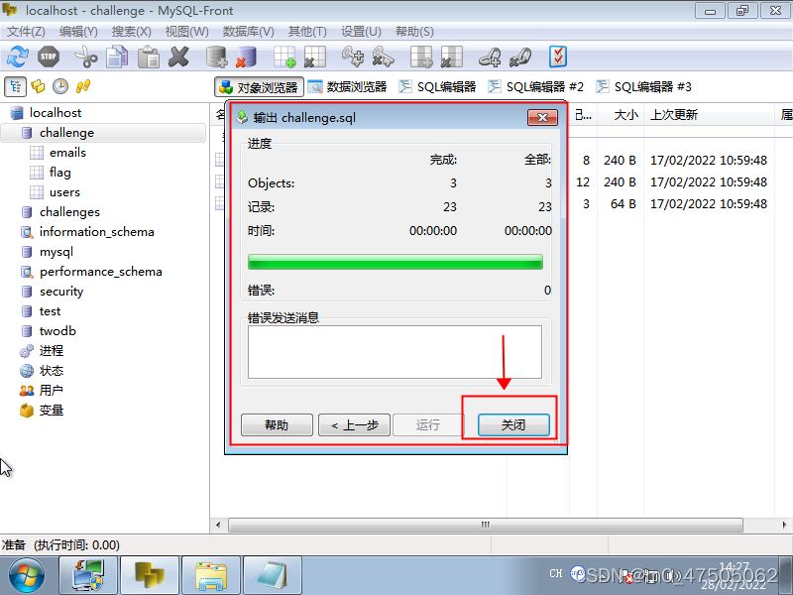
Task: Select the challenges database node
Action: (x=69, y=212)
